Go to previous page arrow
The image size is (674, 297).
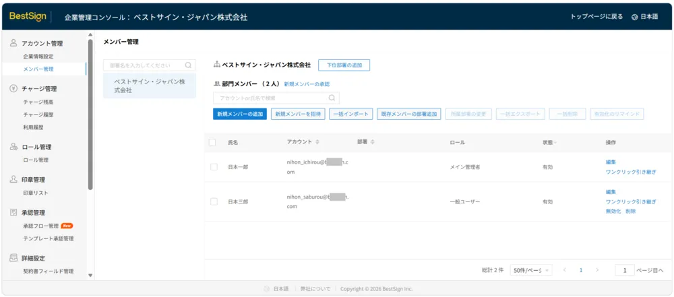564,270
